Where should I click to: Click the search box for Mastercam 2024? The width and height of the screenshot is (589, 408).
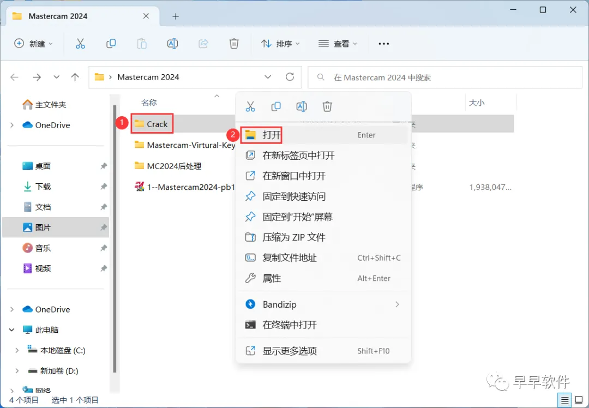[x=445, y=77]
